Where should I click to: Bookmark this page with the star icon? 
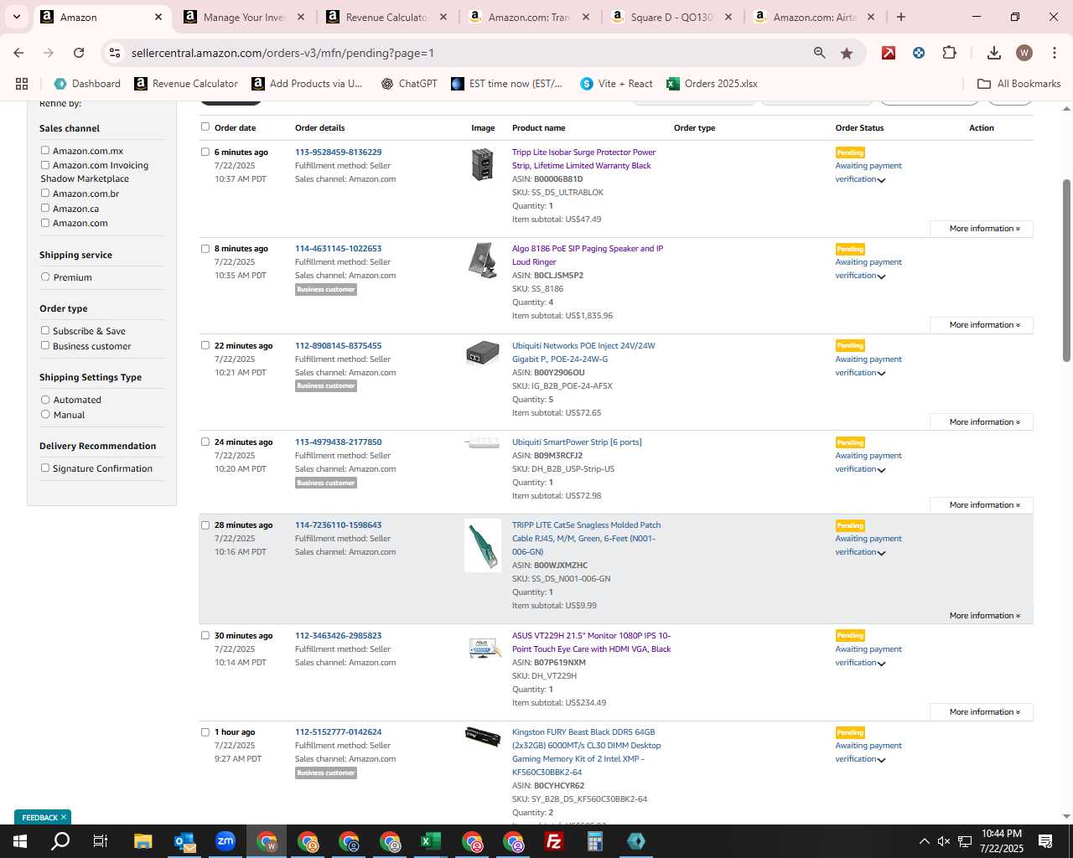847,53
